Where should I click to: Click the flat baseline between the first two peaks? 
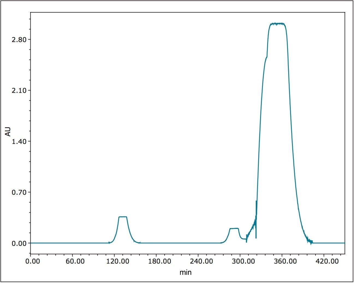180,243
